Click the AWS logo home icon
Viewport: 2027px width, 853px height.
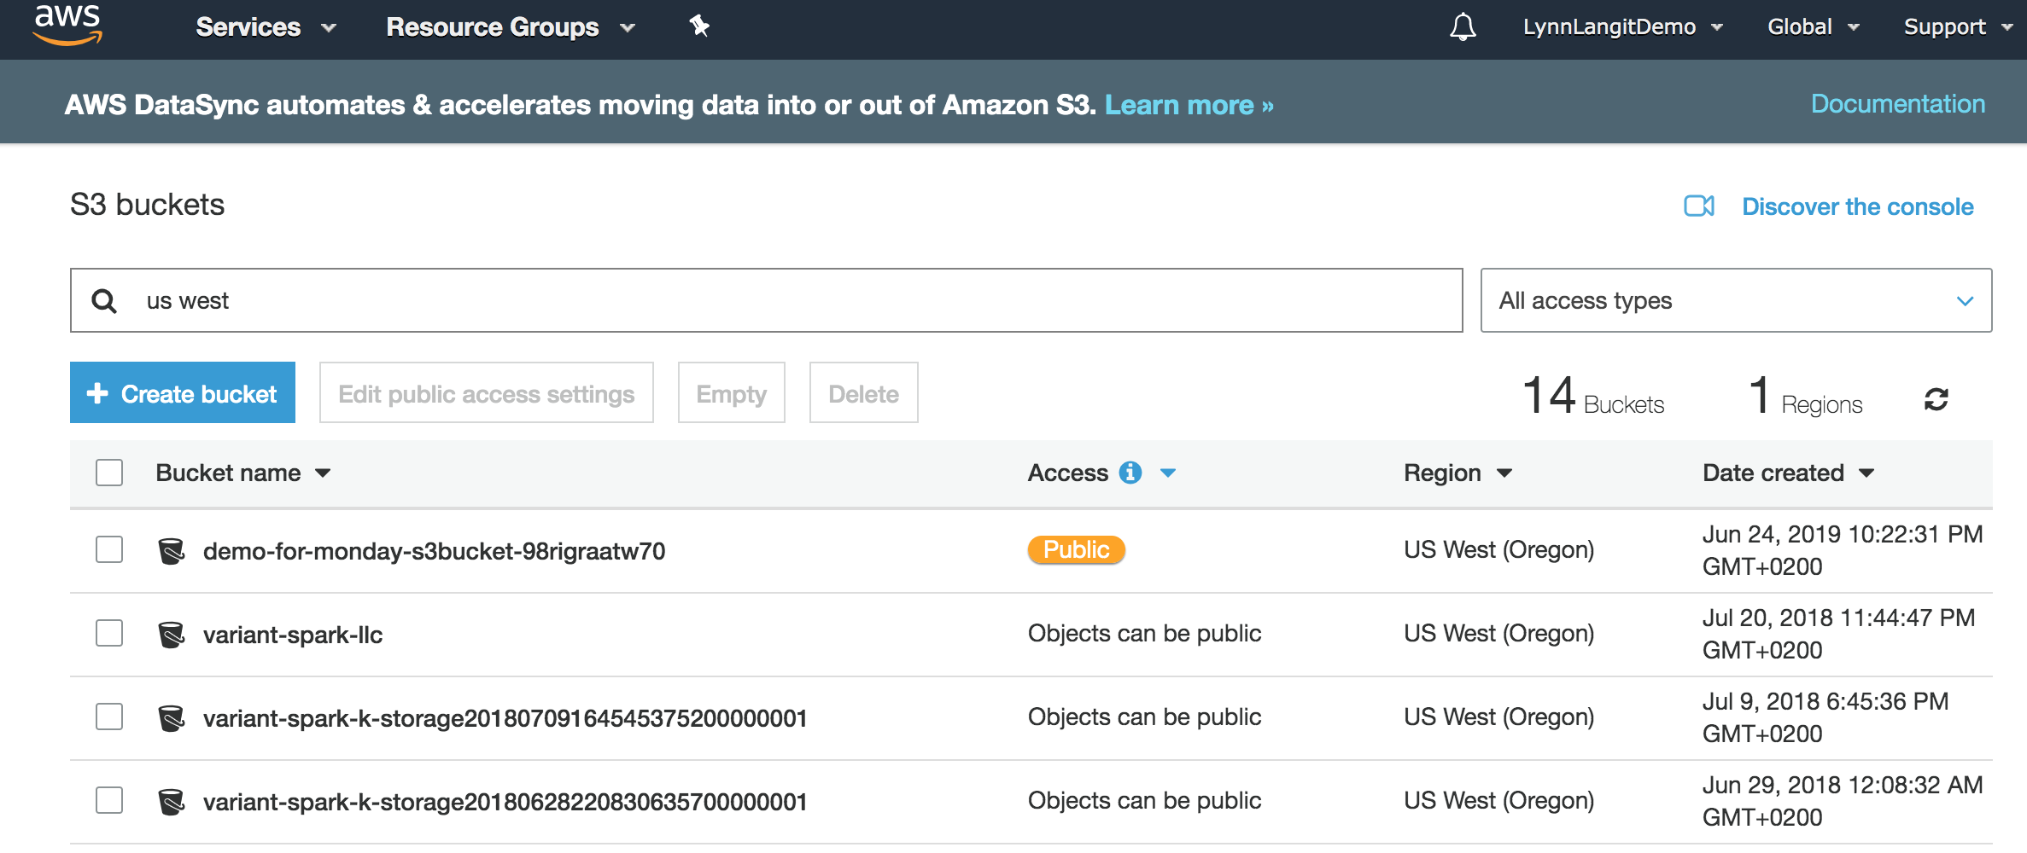(67, 24)
